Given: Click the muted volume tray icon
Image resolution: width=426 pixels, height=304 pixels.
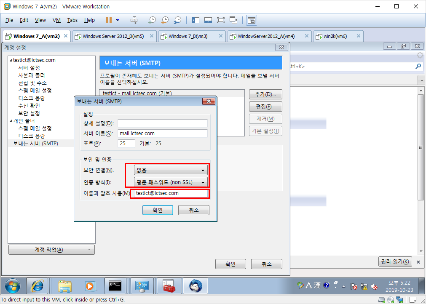Looking at the screenshot, I should coord(374,286).
